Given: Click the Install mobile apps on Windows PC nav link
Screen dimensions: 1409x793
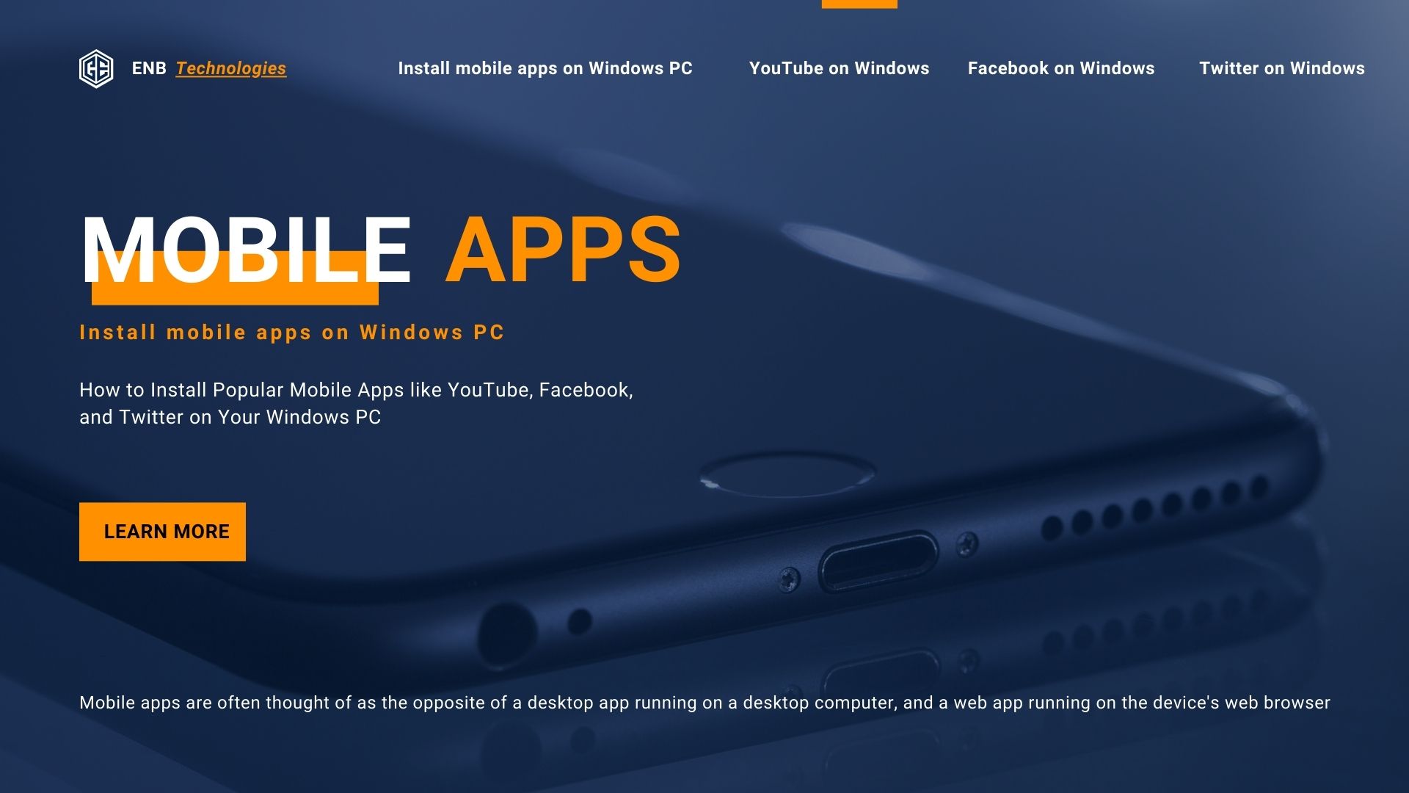Looking at the screenshot, I should pos(546,68).
